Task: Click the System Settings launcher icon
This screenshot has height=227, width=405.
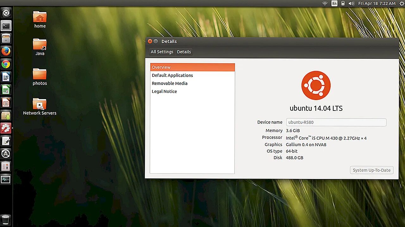Action: point(6,128)
